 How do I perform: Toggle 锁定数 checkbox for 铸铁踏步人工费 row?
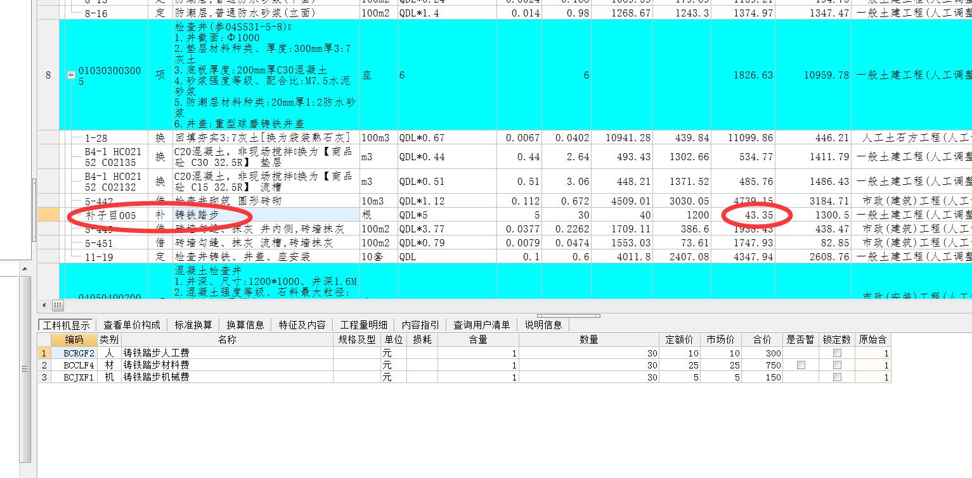pos(837,353)
